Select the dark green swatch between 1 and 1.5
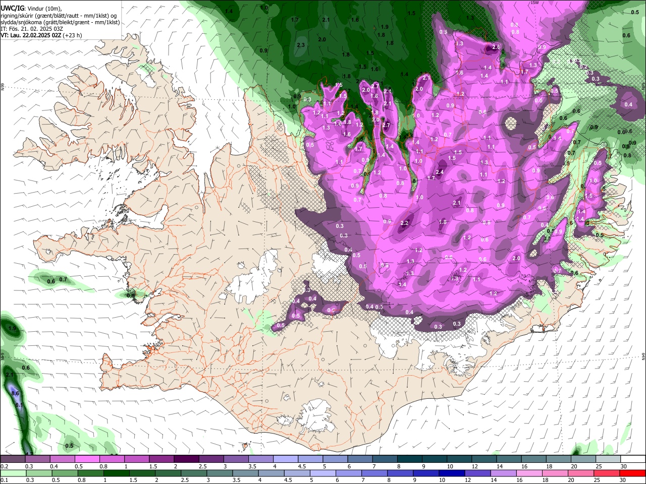This screenshot has width=646, height=484. 116,473
